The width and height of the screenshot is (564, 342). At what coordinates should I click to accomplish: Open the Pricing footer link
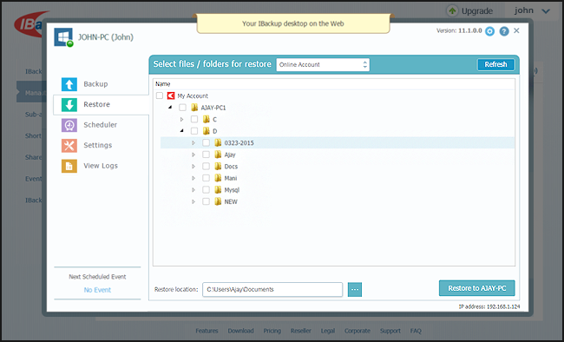[x=272, y=331]
